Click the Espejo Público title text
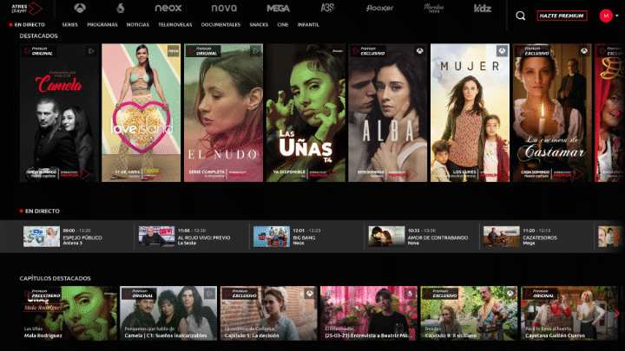 tap(82, 237)
